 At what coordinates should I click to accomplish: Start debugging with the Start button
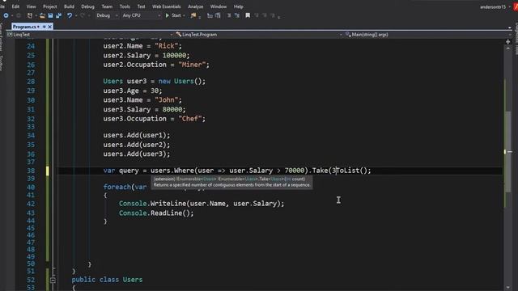173,15
